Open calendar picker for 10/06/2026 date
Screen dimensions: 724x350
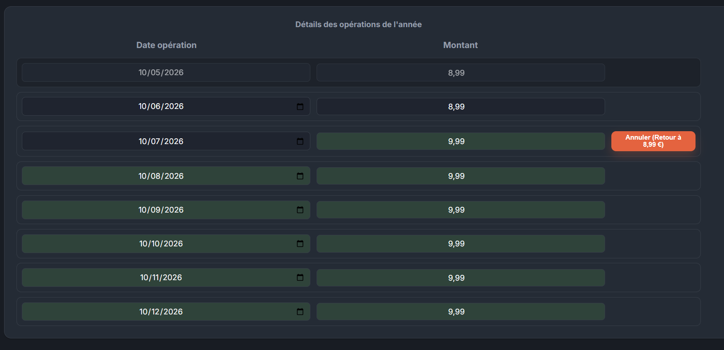[x=300, y=107]
